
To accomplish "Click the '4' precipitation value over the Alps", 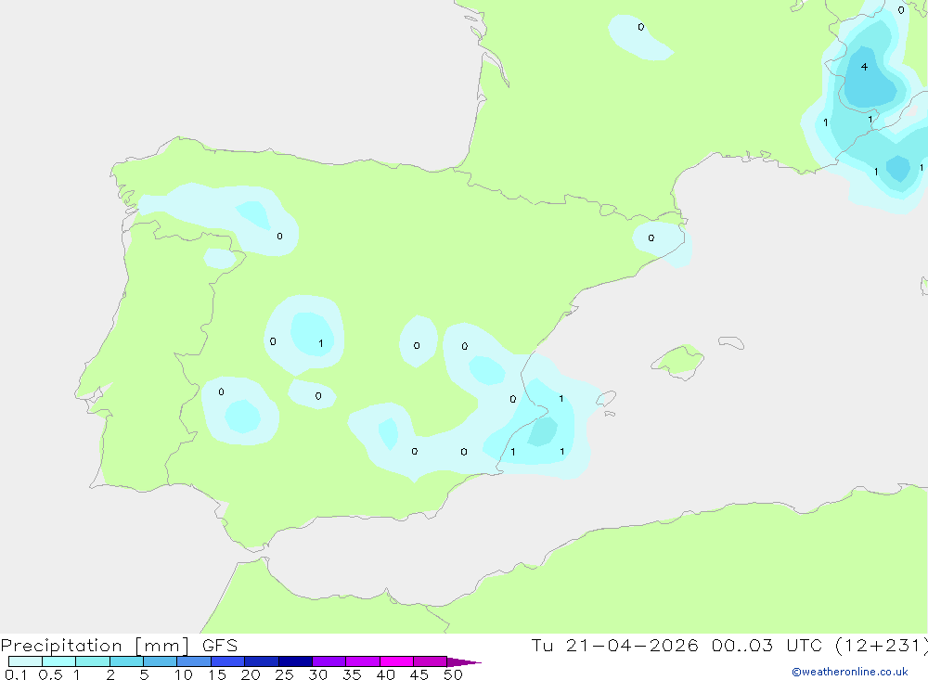I will tap(864, 67).
